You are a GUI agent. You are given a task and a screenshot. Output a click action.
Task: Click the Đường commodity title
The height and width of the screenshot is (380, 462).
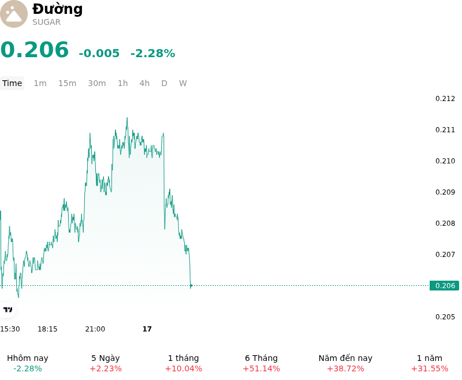click(x=57, y=9)
